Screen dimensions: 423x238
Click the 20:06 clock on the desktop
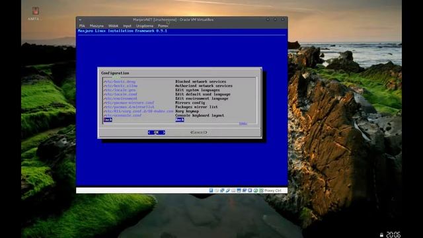pyautogui.click(x=393, y=235)
